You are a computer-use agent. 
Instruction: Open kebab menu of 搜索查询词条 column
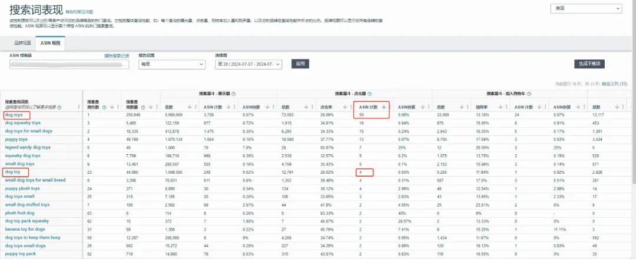(79, 107)
